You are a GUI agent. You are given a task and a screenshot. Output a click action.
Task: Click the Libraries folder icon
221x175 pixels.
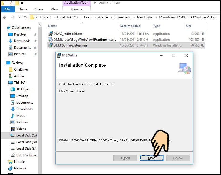click(10, 162)
